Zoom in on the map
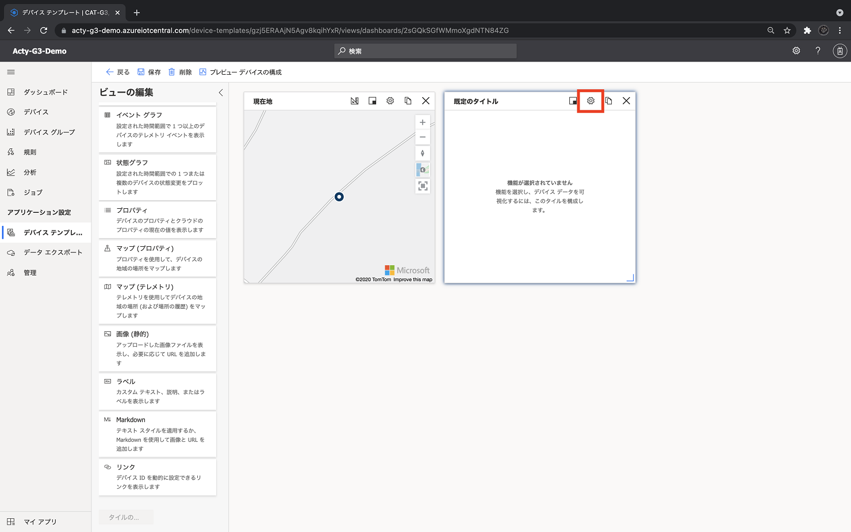Viewport: 851px width, 532px height. point(423,123)
